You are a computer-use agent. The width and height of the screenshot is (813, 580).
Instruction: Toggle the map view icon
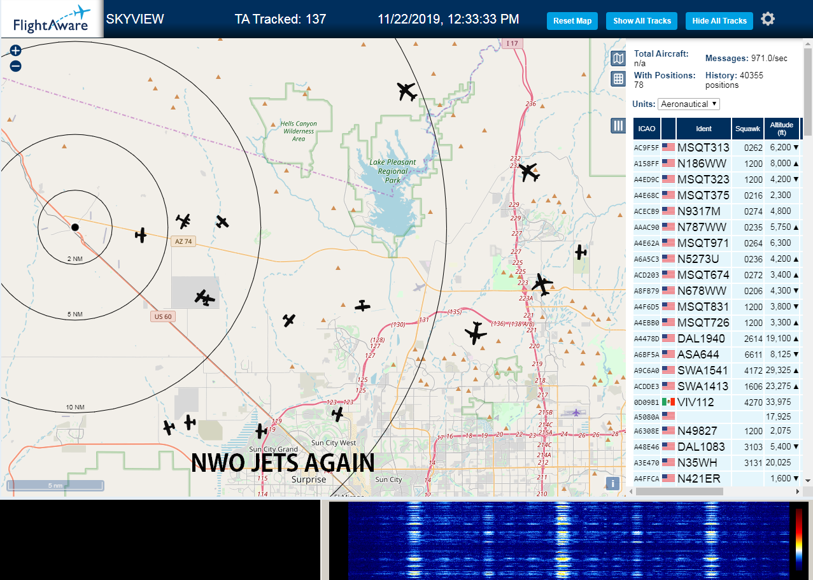click(x=618, y=59)
